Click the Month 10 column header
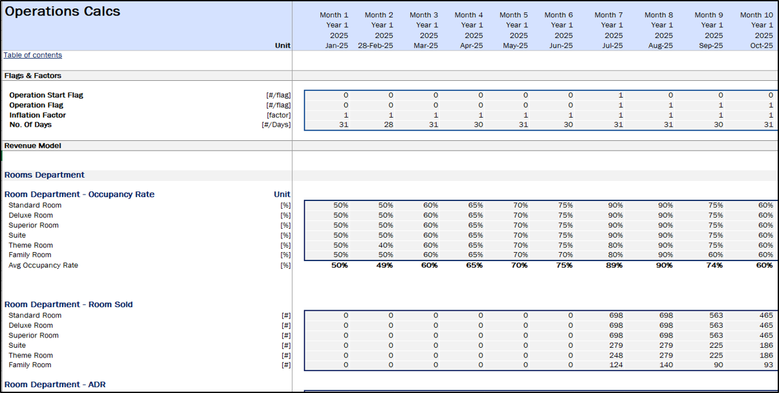779x393 pixels. (756, 15)
